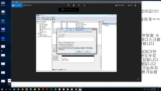The height and width of the screenshot is (91, 161).
Task: Delete the photo with the trash can icon
Action: click(x=74, y=5)
